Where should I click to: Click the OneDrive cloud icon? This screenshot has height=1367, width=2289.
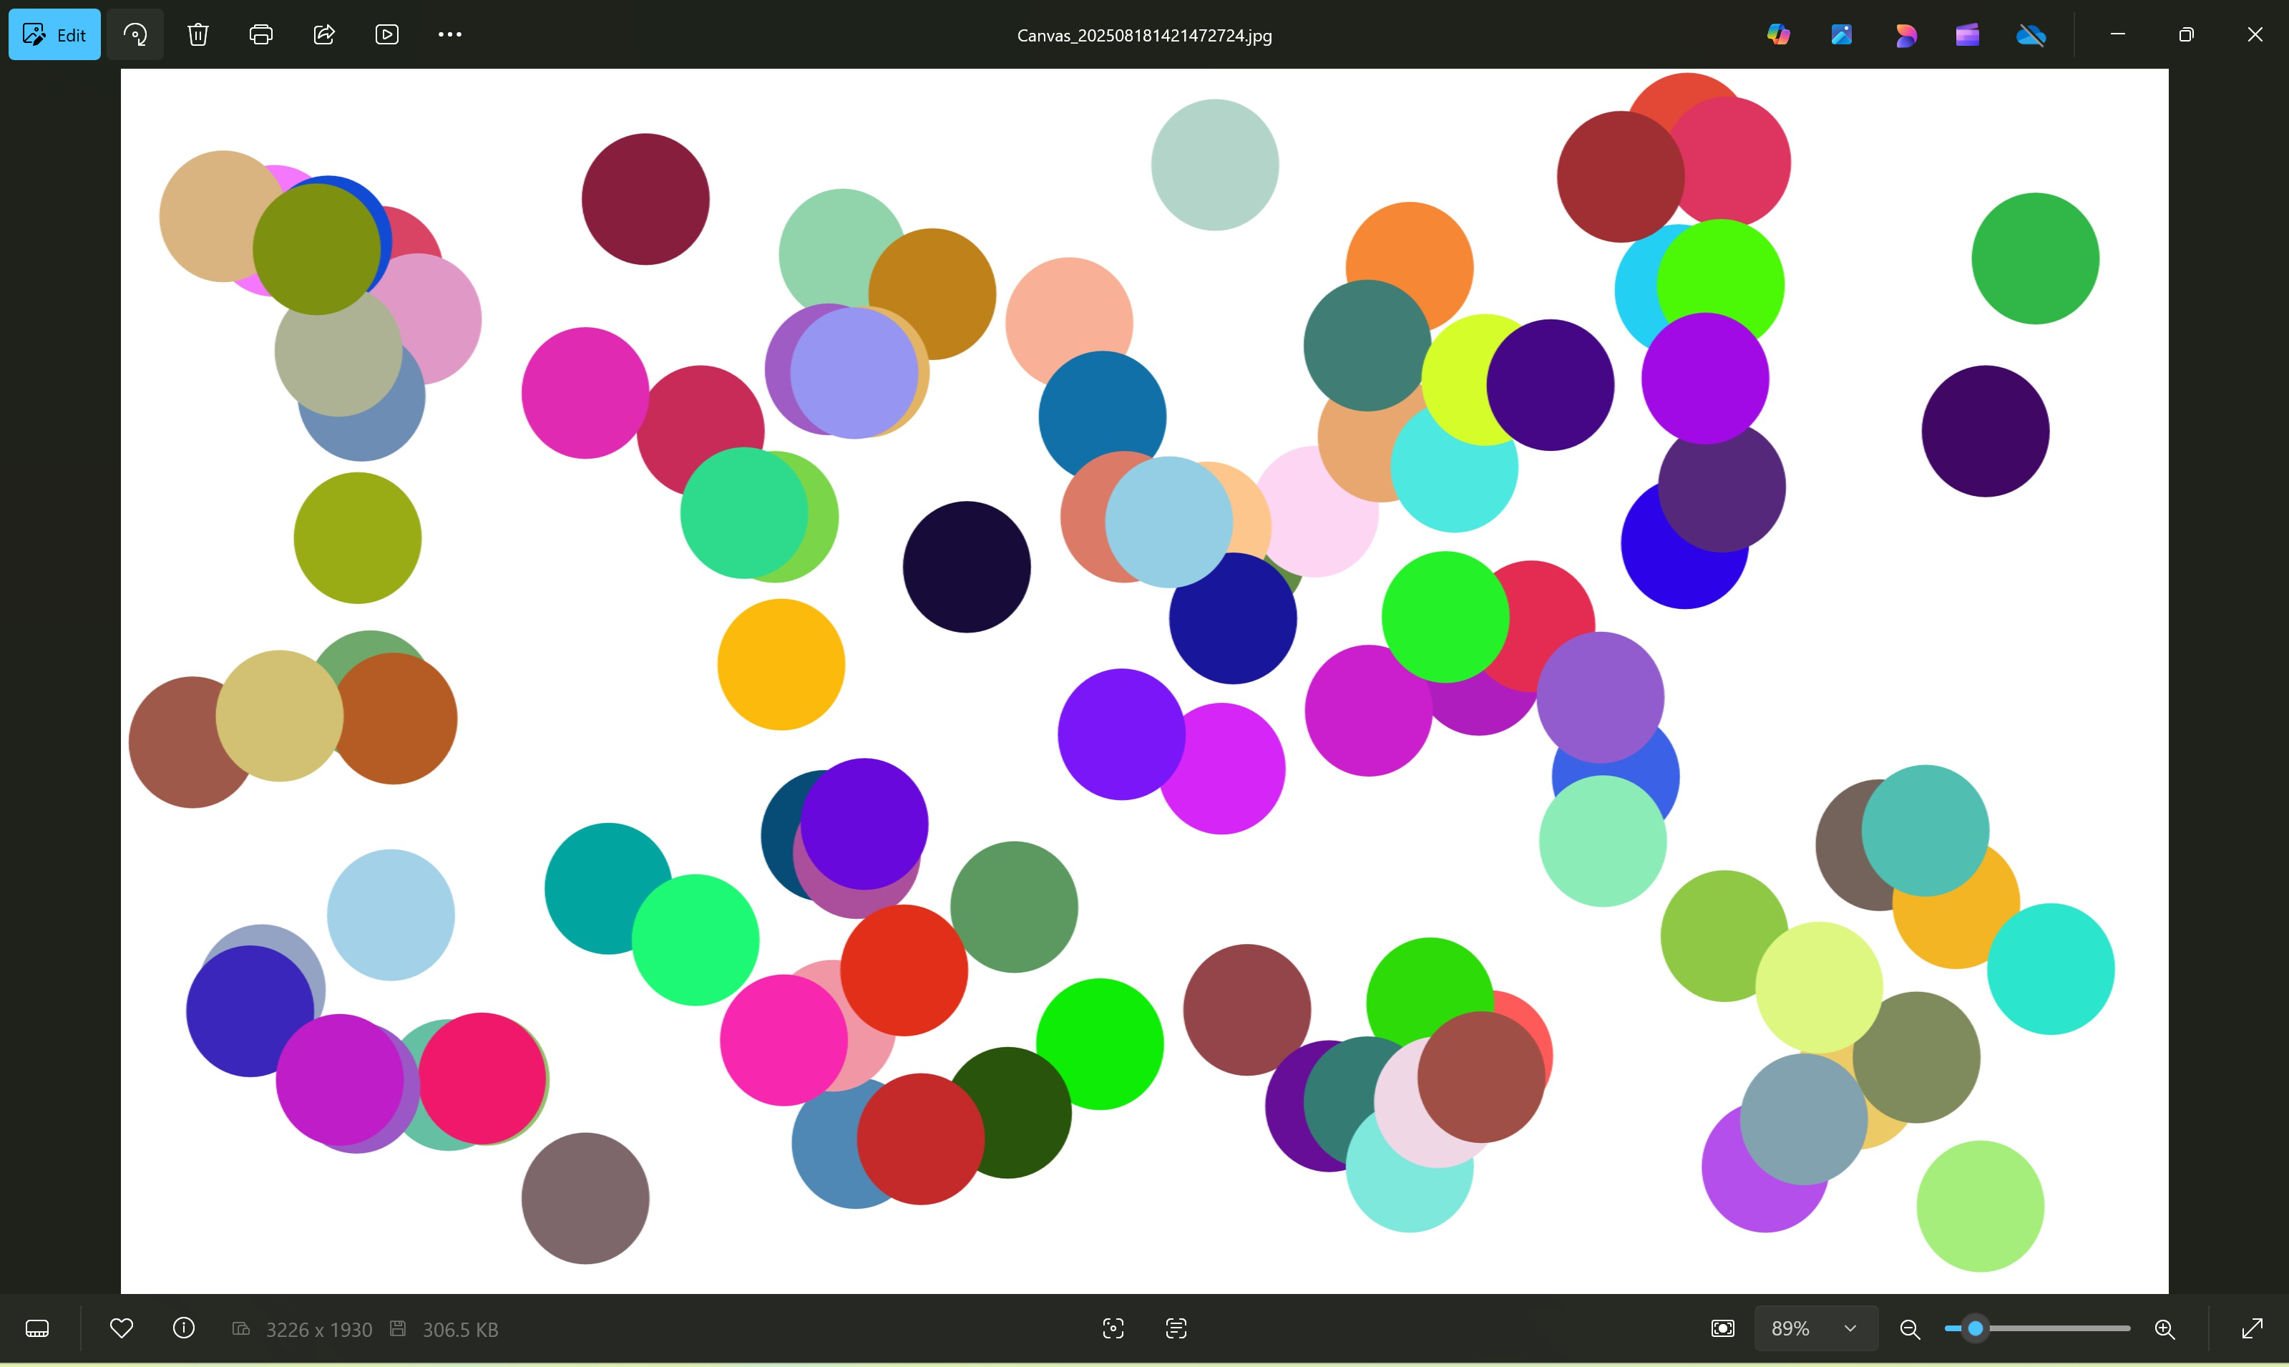[x=2030, y=35]
